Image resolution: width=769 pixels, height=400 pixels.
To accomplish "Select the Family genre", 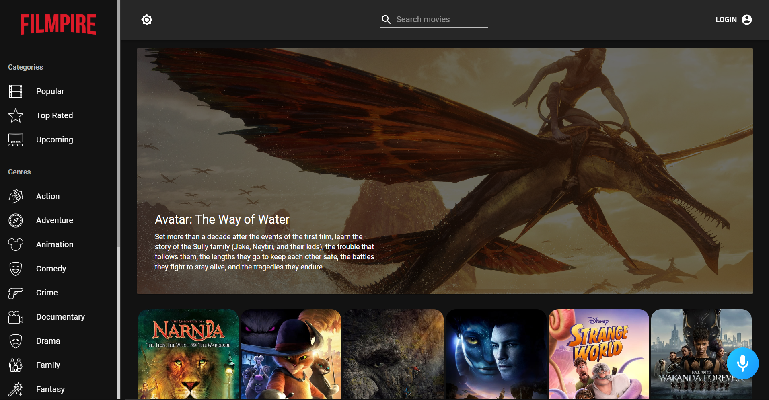I will pyautogui.click(x=58, y=365).
